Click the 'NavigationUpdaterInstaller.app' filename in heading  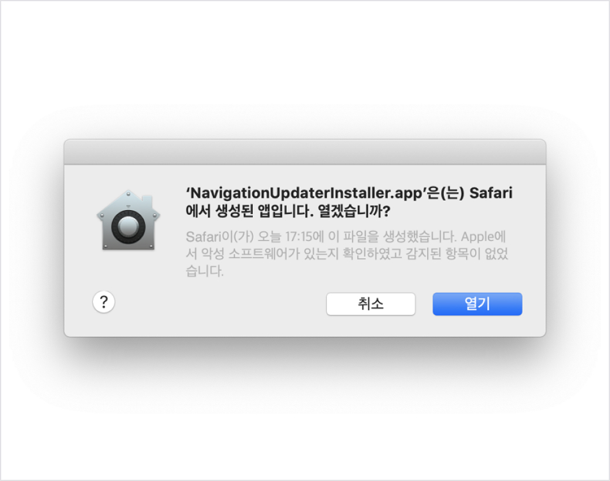pos(306,193)
